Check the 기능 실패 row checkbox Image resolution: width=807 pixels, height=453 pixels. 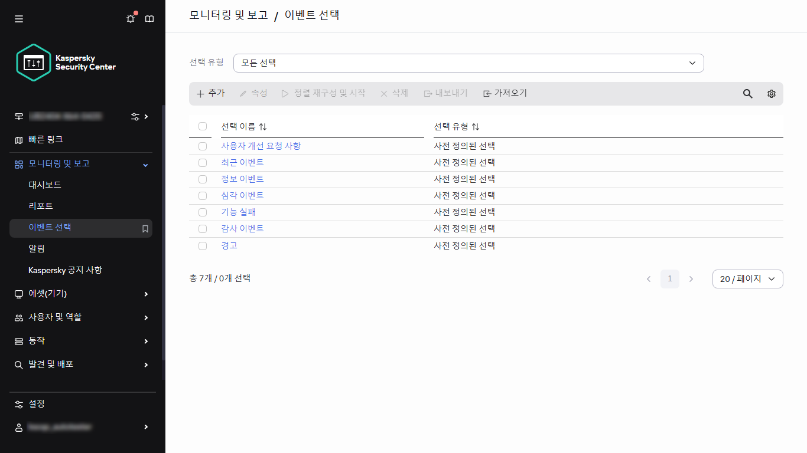203,212
